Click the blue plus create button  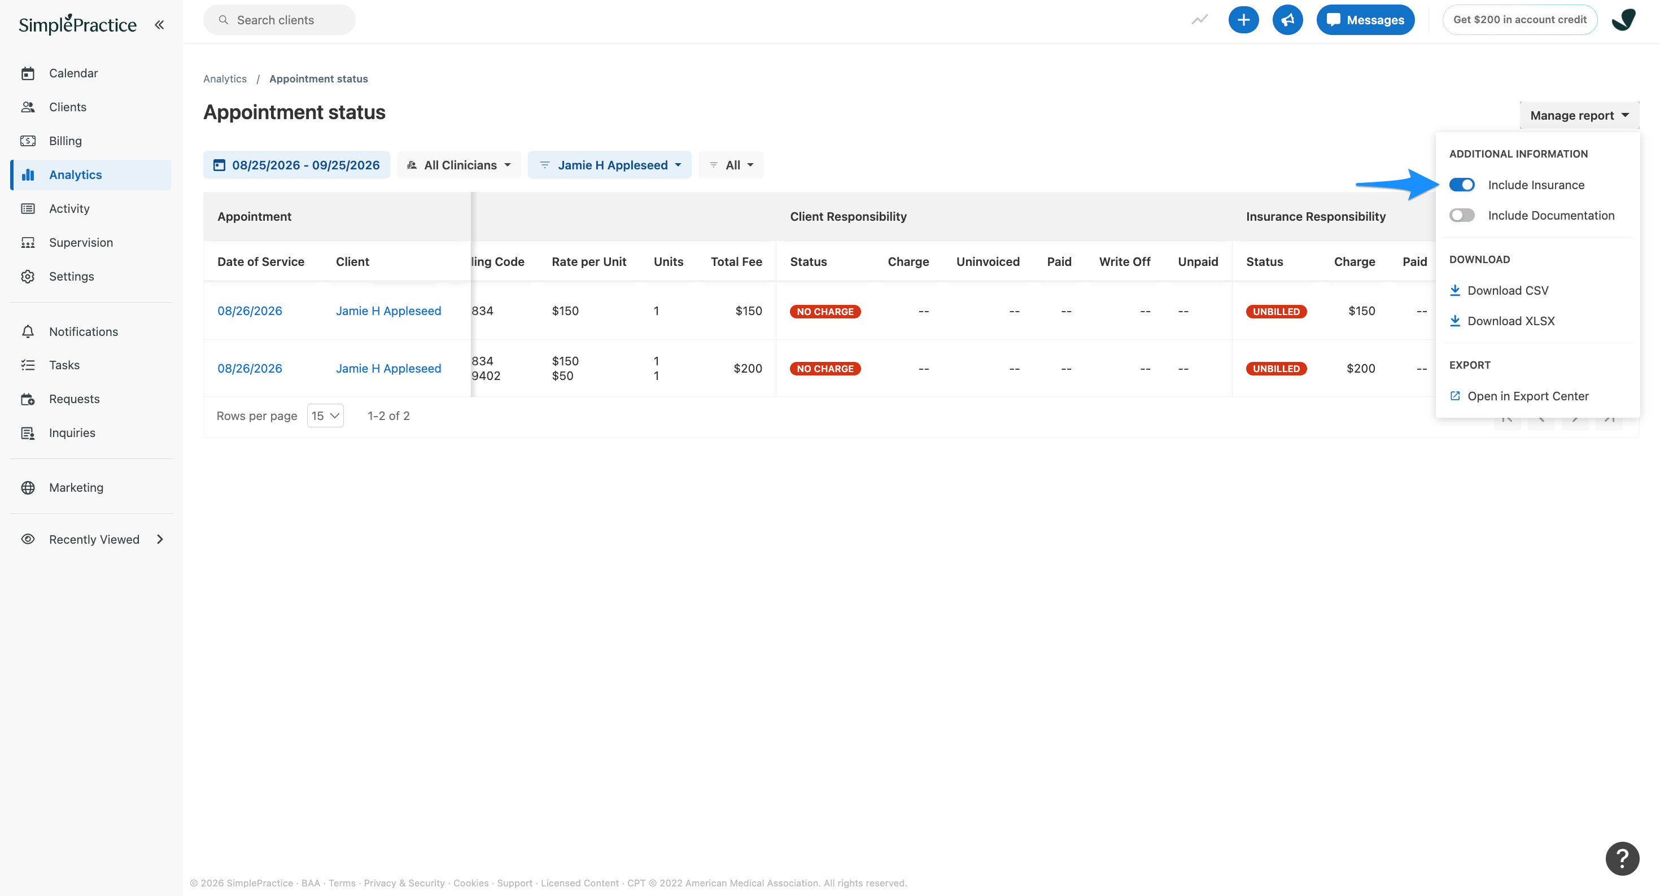pos(1243,20)
